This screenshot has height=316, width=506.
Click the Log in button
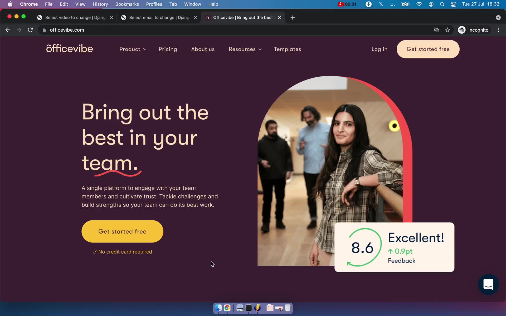pos(379,49)
